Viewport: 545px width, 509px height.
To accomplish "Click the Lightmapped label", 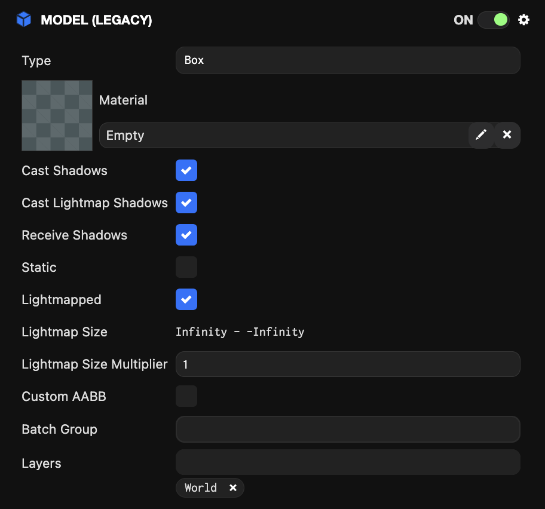I will [62, 300].
